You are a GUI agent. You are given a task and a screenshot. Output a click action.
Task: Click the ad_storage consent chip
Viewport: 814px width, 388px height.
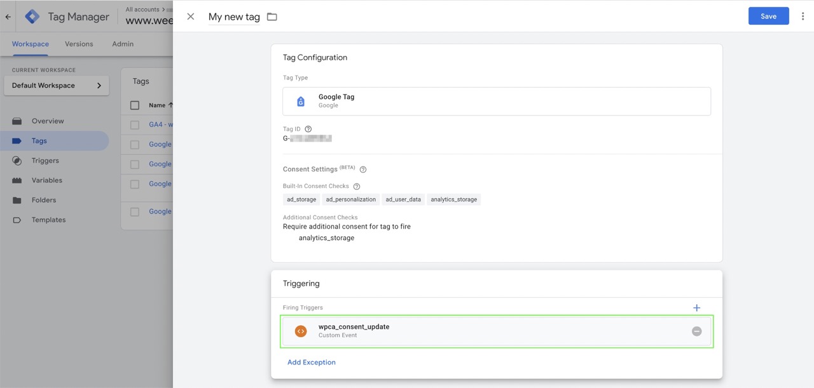coord(301,199)
